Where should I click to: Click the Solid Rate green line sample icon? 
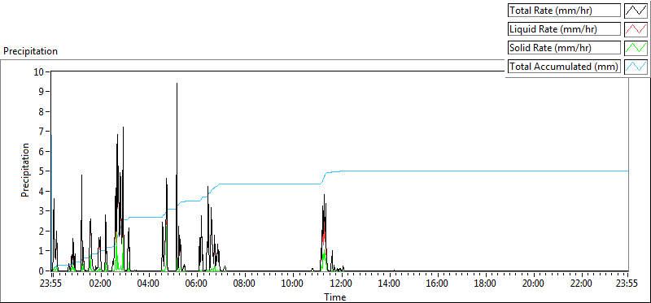pos(636,48)
